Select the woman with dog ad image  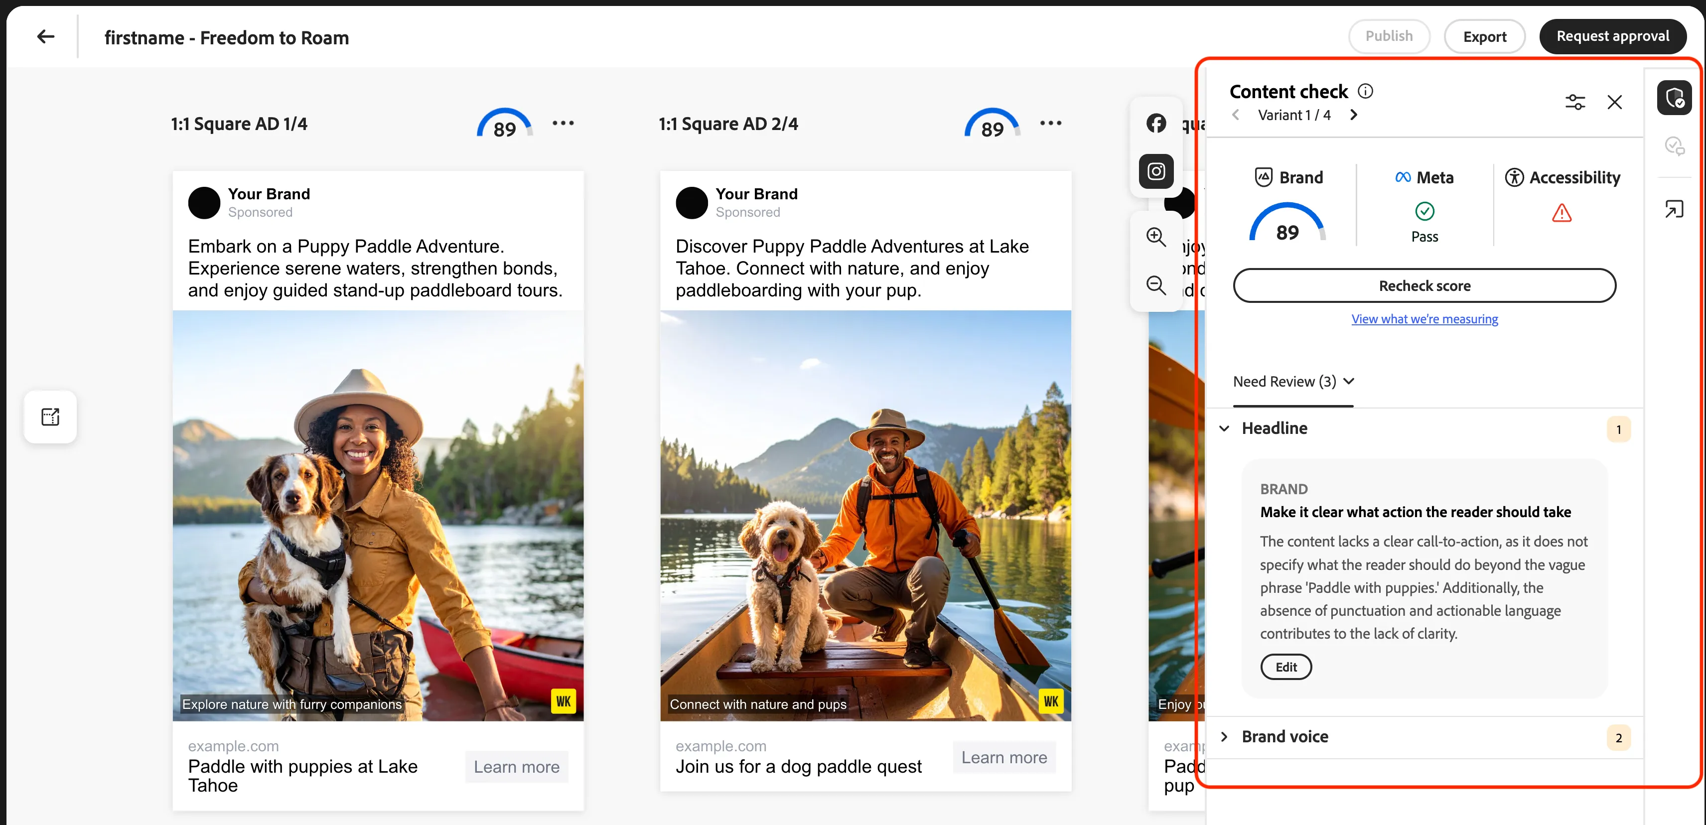tap(378, 516)
